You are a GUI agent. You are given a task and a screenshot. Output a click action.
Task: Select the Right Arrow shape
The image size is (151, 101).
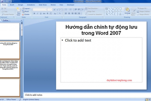[115, 12]
